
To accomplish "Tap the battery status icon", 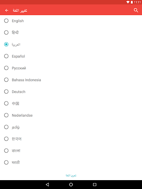I will pos(132,2).
